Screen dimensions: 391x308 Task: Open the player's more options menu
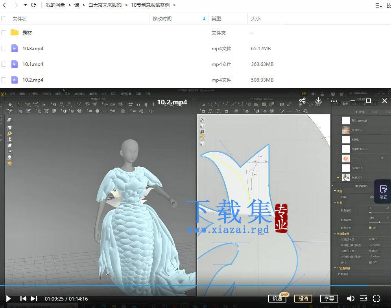point(334,101)
